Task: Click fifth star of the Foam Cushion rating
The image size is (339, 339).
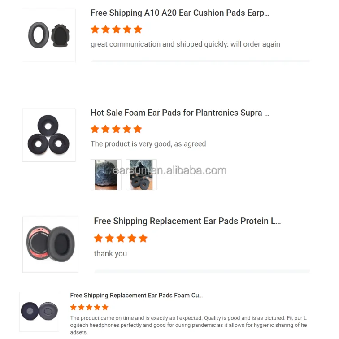Action: (x=105, y=307)
